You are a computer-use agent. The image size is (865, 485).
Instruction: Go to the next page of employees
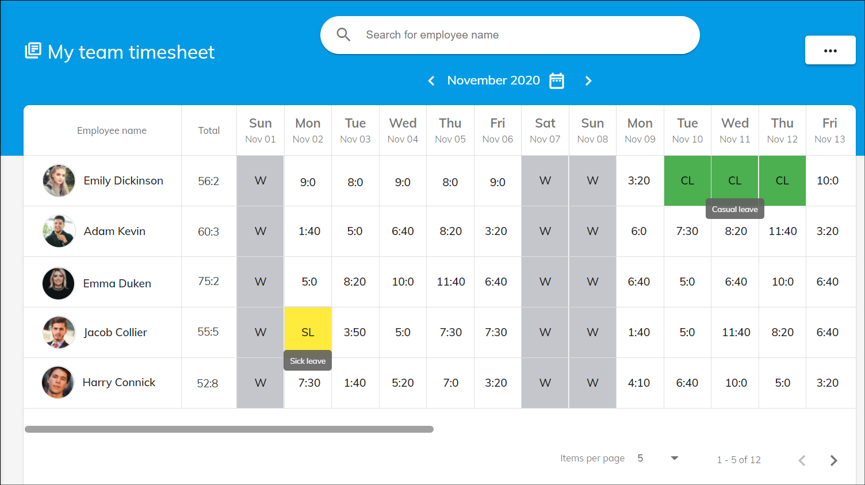pos(833,460)
